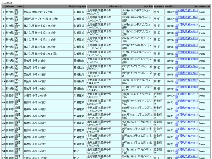Select the 第1拍 cell in row 3

coord(159,33)
